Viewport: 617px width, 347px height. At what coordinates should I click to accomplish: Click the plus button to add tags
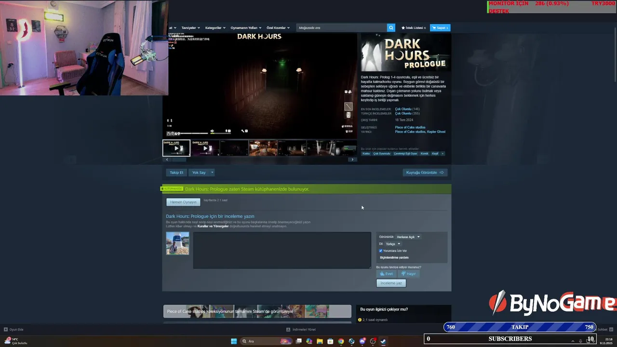coord(443,154)
